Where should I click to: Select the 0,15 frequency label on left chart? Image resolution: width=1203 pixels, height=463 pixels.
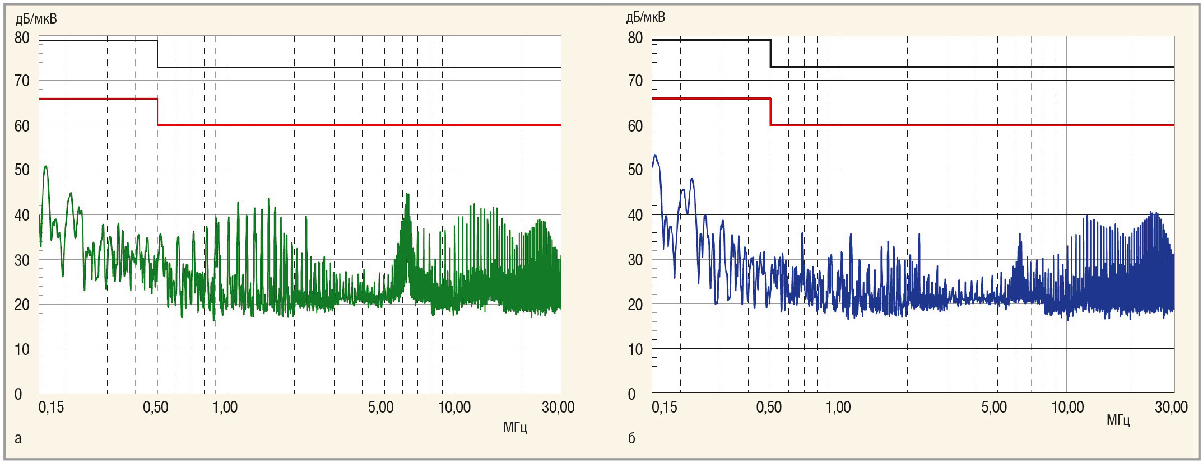point(51,408)
